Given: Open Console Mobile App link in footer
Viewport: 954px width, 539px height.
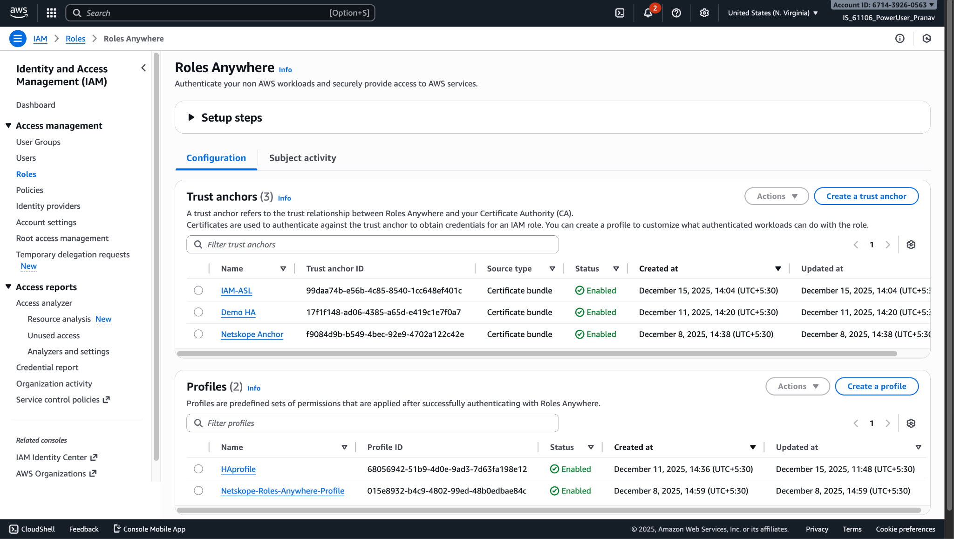Looking at the screenshot, I should pos(150,529).
